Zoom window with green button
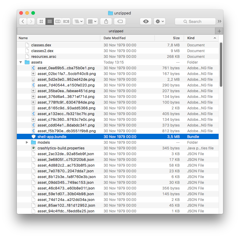240x238 pixels. tap(33, 13)
